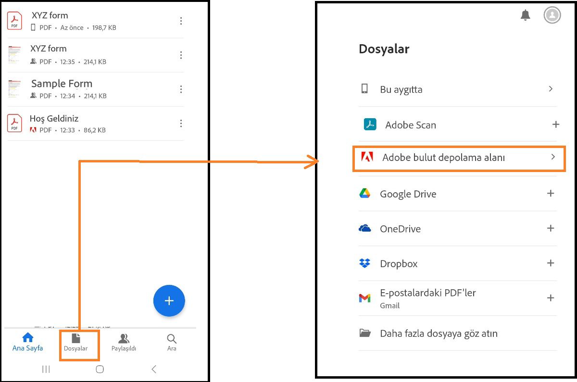
Task: Click the Gmail icon
Action: pyautogui.click(x=364, y=298)
